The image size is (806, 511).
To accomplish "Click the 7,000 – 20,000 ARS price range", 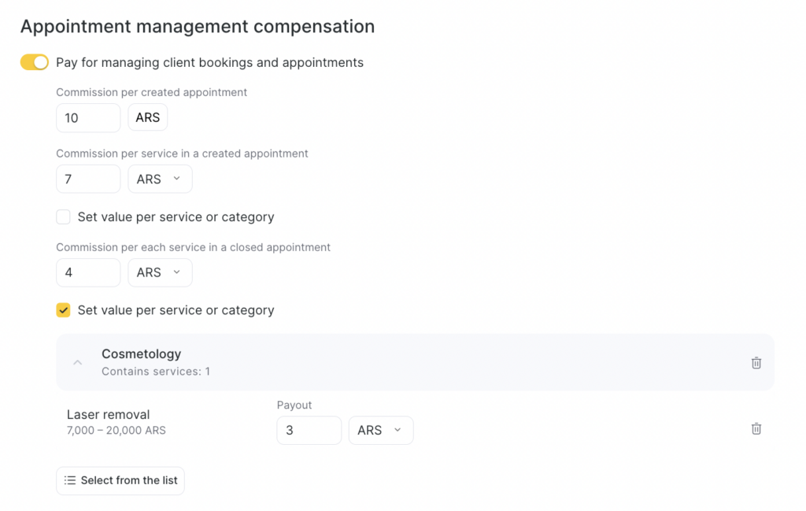I will pyautogui.click(x=116, y=431).
